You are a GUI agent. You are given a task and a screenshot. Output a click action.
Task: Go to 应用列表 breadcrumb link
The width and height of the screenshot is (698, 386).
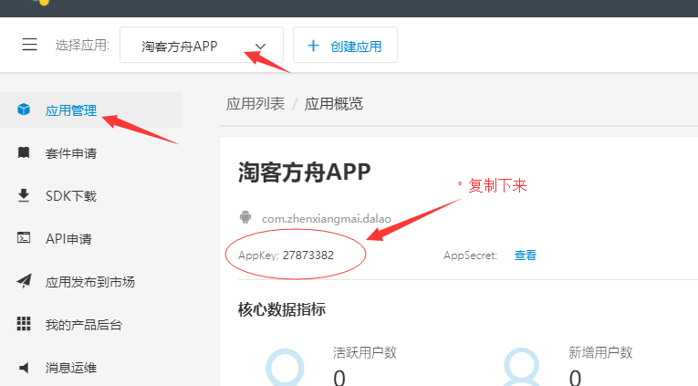pyautogui.click(x=255, y=104)
